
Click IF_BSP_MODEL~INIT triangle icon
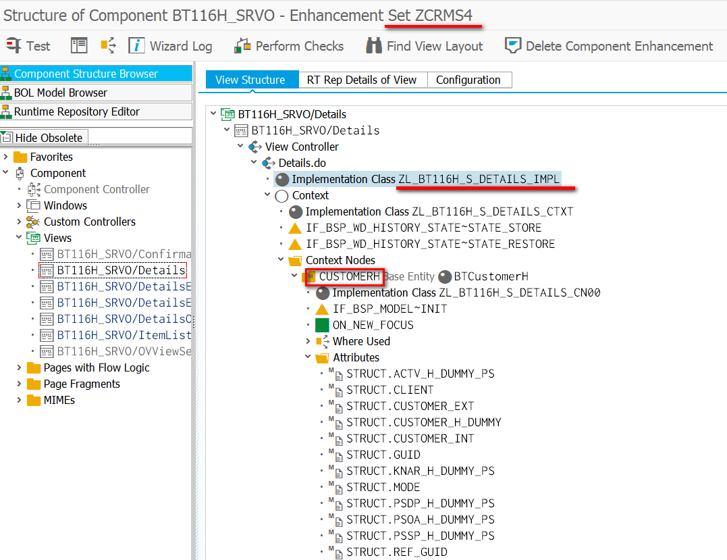[x=322, y=309]
